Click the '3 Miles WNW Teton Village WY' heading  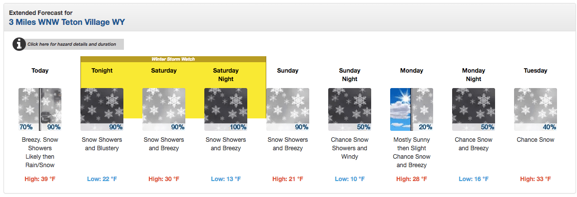pos(67,22)
